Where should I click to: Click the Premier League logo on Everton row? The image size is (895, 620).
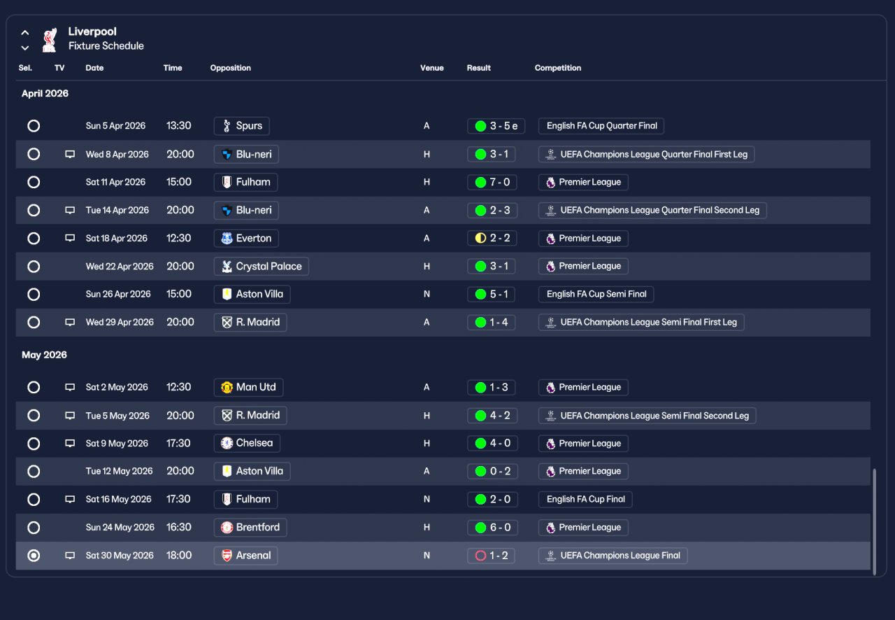551,238
